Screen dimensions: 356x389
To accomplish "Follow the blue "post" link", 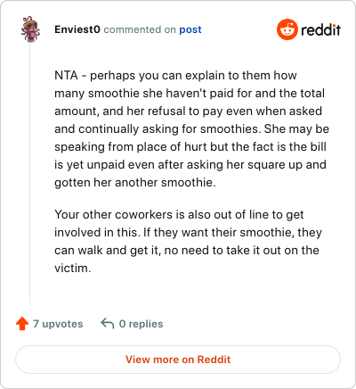I will point(190,29).
